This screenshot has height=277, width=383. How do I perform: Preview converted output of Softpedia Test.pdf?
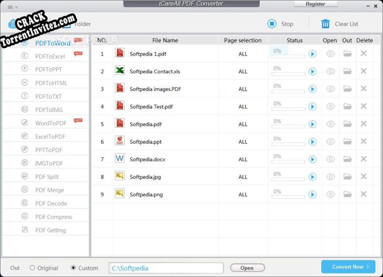click(x=330, y=106)
